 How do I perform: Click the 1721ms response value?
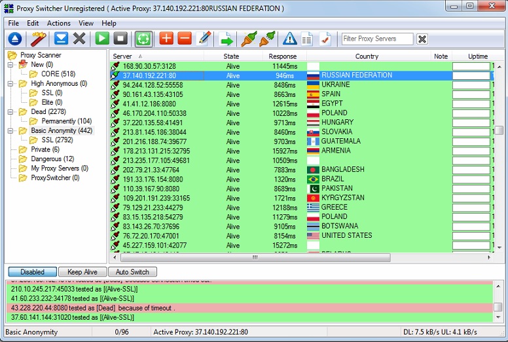point(285,198)
